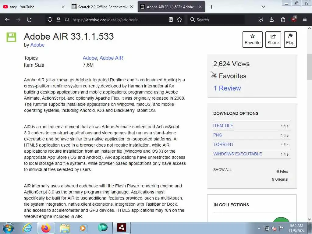
Task: Click the 9 Files count text
Action: coord(282,171)
